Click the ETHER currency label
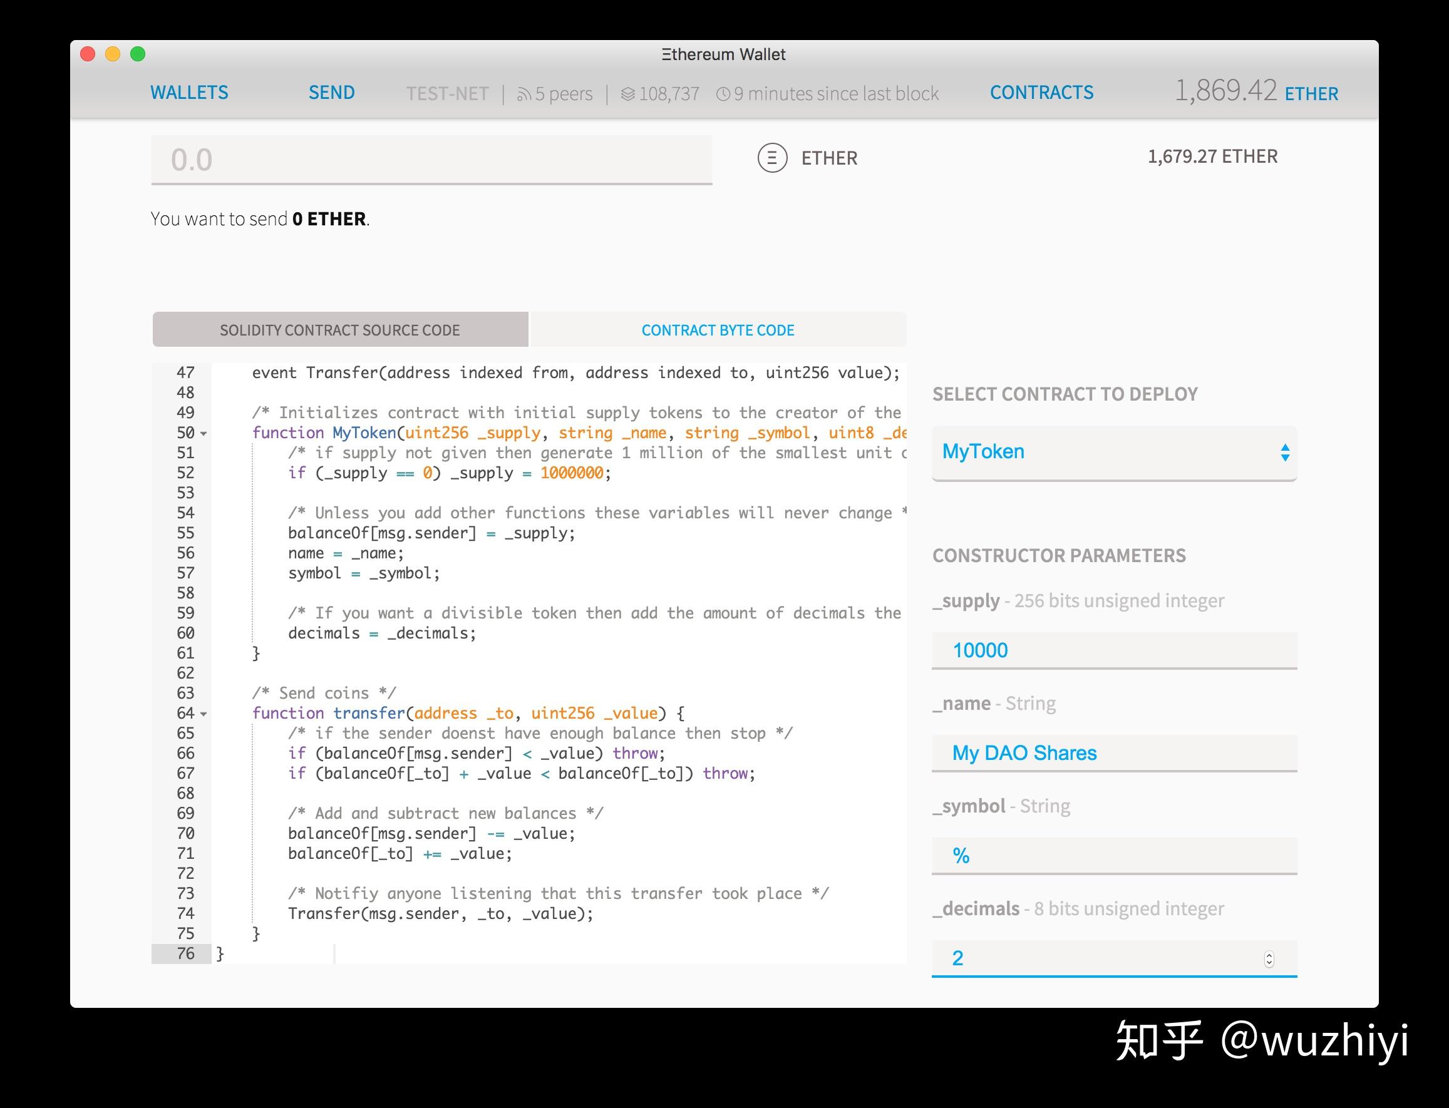 click(x=830, y=158)
